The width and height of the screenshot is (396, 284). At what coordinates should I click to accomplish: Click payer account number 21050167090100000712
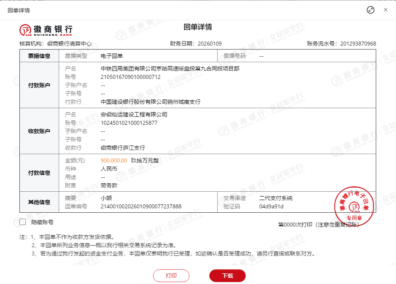coord(130,77)
